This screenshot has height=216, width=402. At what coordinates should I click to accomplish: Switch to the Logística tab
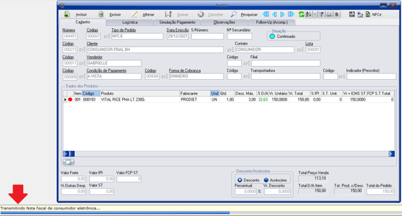130,23
